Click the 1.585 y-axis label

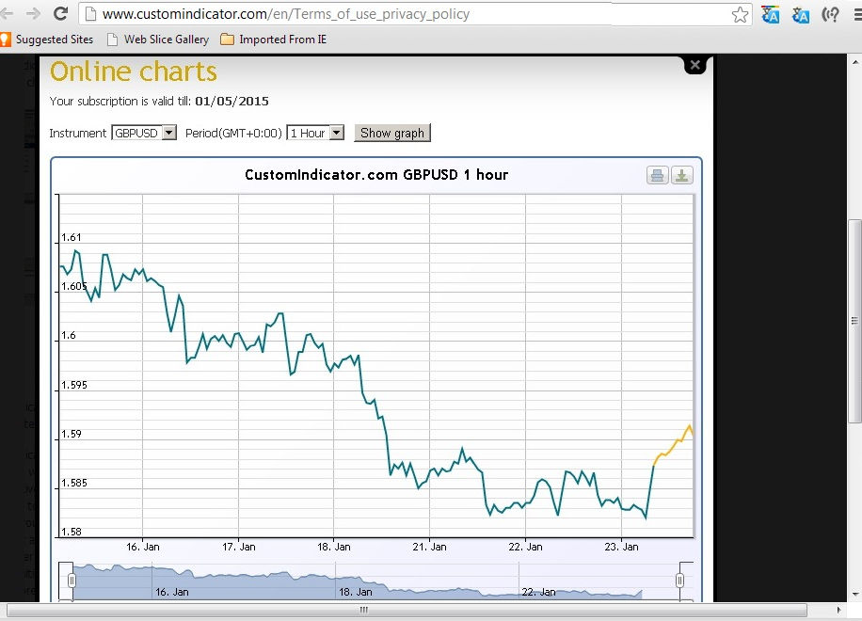click(x=74, y=483)
